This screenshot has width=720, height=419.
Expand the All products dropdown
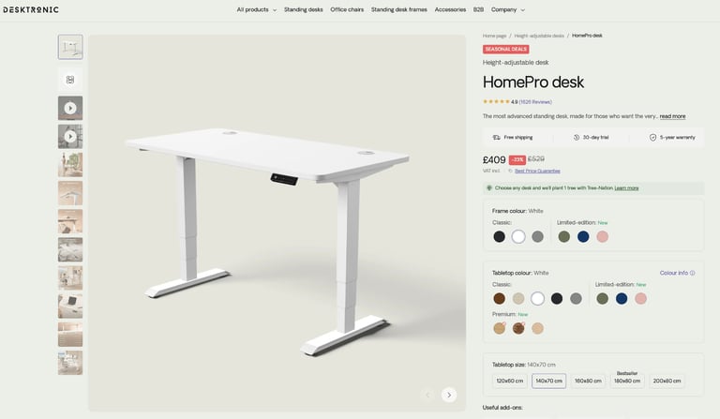(256, 9)
